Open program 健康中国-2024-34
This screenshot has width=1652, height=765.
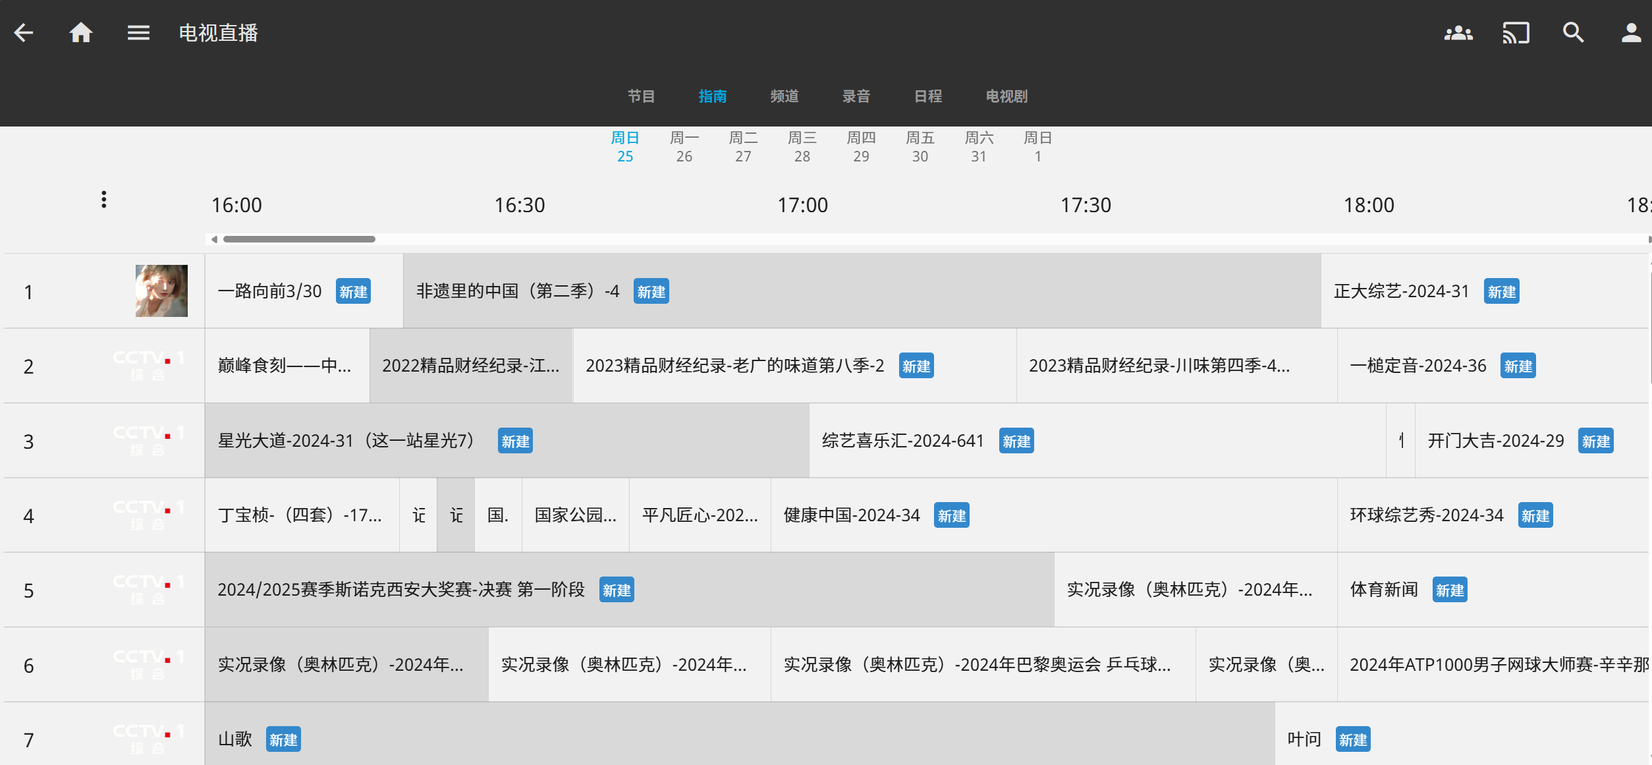[x=851, y=515]
